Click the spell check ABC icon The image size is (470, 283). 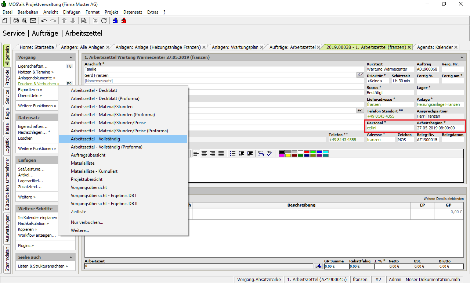tap(269, 154)
